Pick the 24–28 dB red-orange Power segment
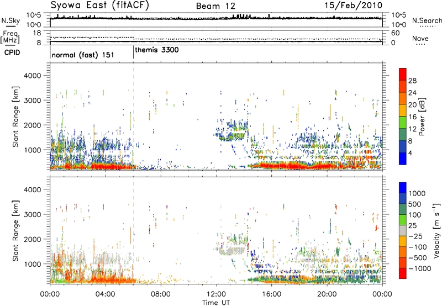This screenshot has height=306, width=442. pyautogui.click(x=403, y=86)
